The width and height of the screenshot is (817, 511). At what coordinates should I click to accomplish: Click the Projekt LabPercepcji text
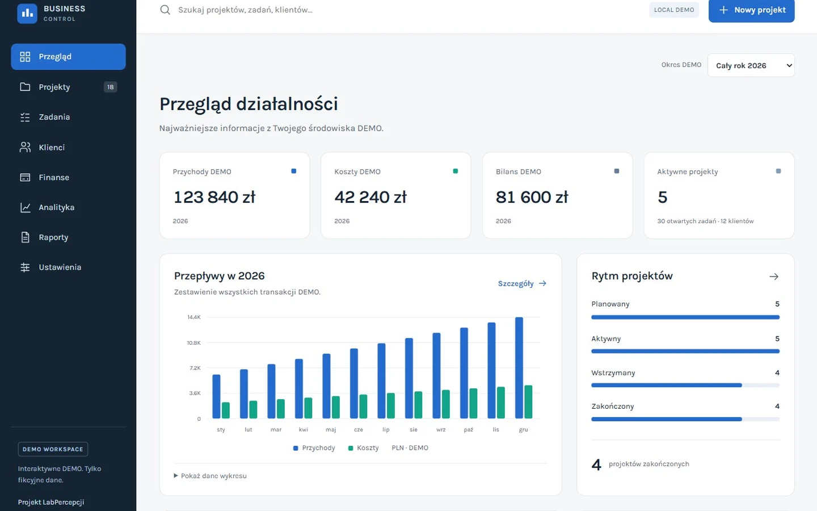(x=51, y=502)
